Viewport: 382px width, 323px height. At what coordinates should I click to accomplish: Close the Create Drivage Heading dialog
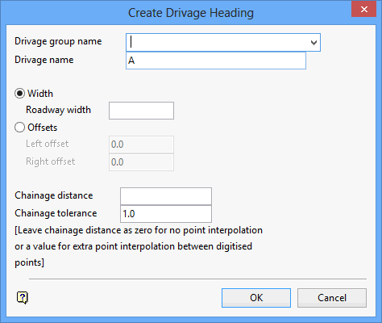pos(364,9)
